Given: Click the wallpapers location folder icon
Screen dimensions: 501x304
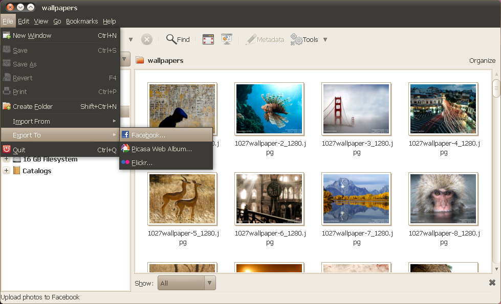Looking at the screenshot, I should pos(140,60).
